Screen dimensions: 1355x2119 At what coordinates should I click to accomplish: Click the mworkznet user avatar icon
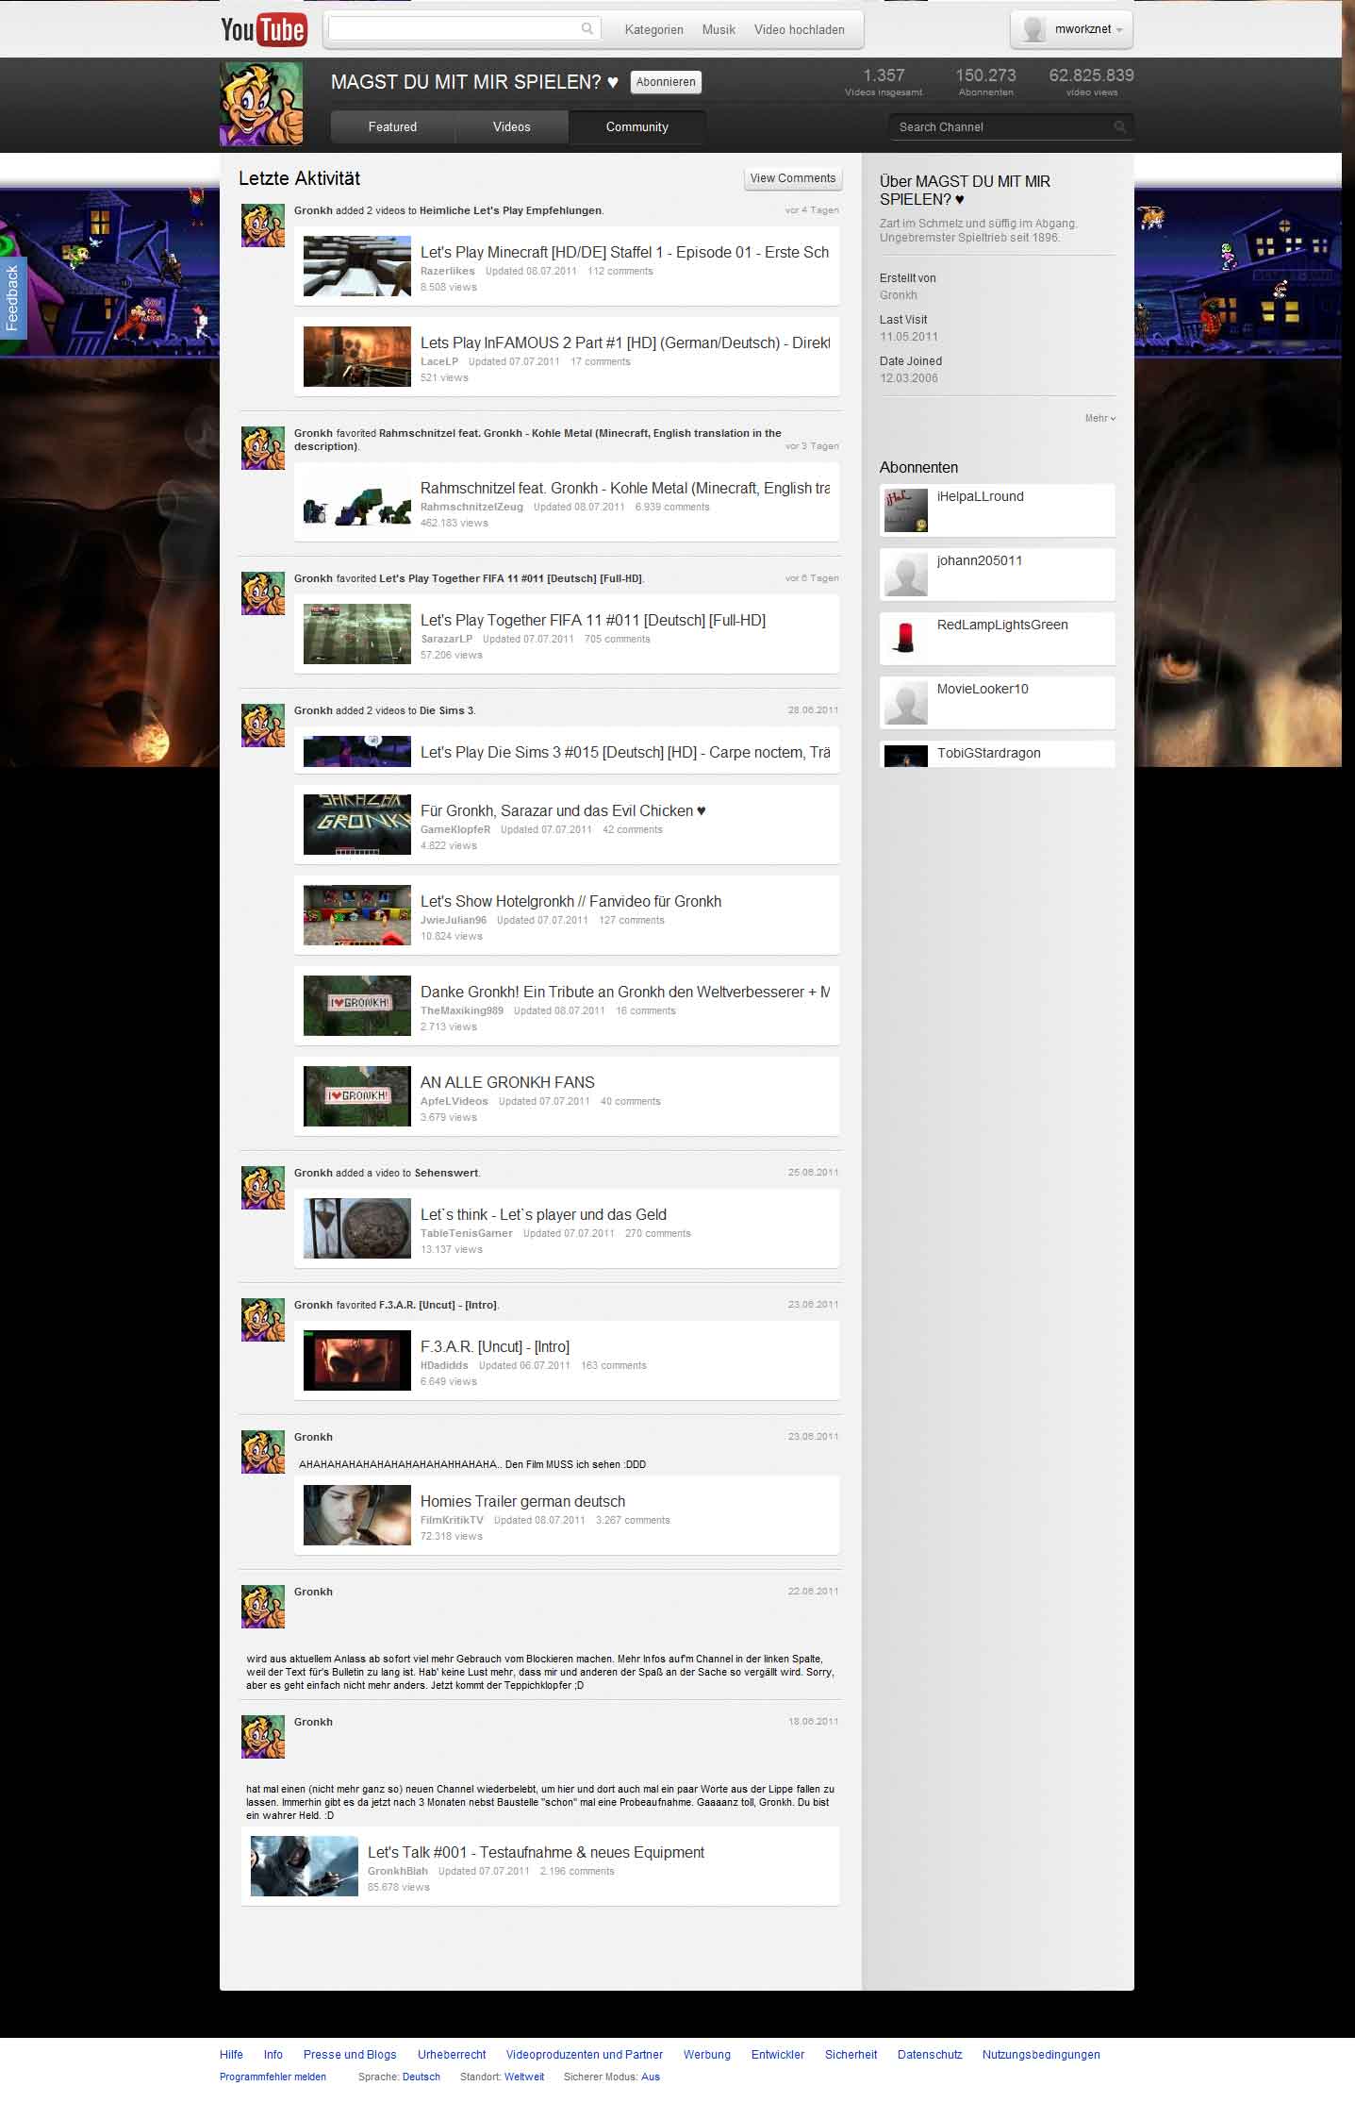click(x=1033, y=29)
